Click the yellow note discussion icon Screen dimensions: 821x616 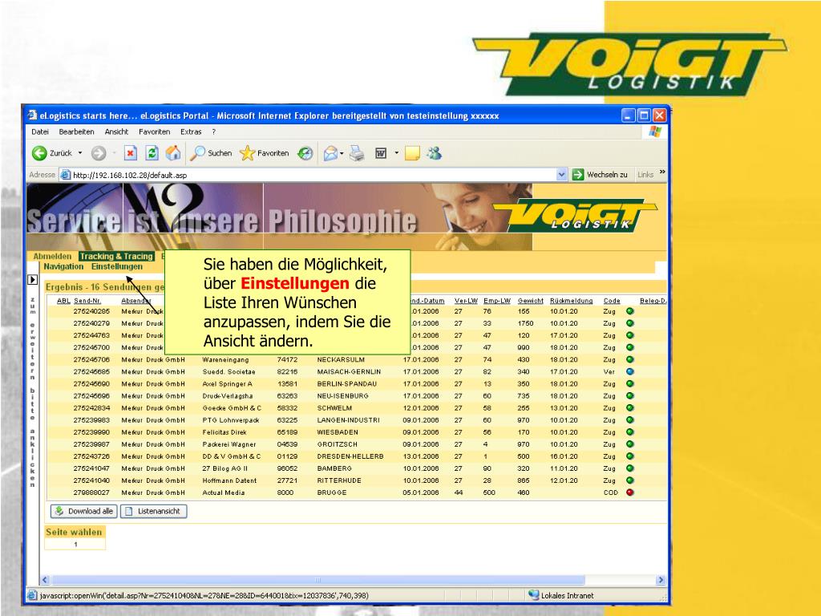click(x=412, y=153)
